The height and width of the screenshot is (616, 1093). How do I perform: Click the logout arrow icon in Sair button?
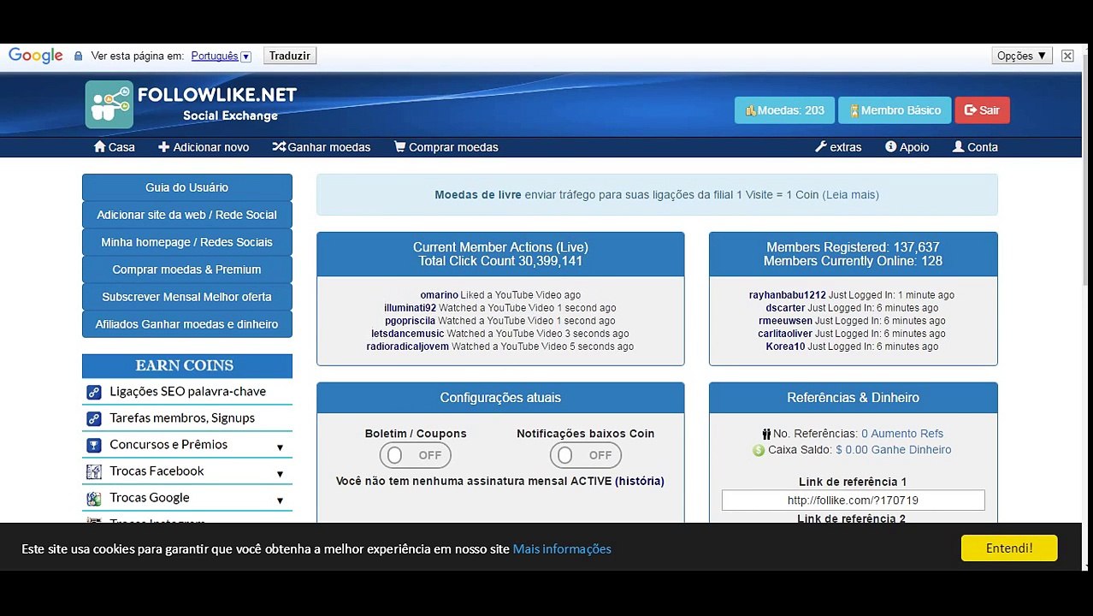pos(971,110)
